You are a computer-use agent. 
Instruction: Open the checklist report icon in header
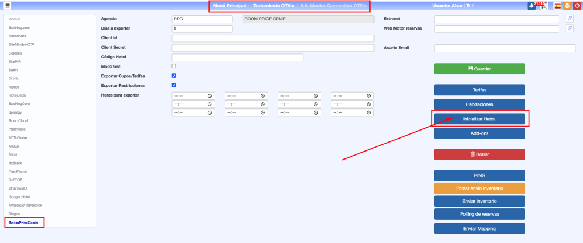[x=544, y=6]
